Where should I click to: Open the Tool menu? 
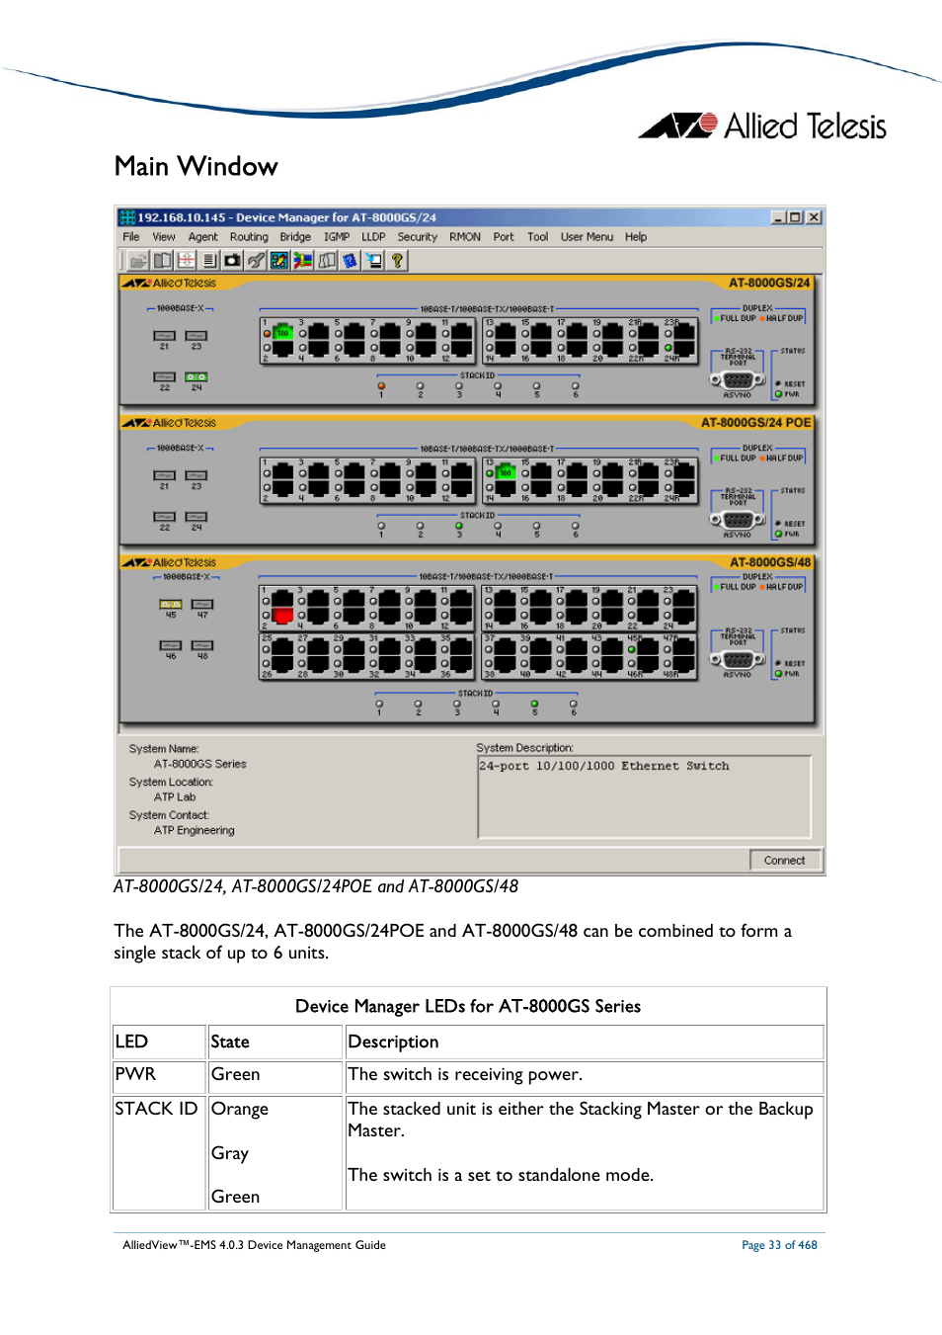538,237
